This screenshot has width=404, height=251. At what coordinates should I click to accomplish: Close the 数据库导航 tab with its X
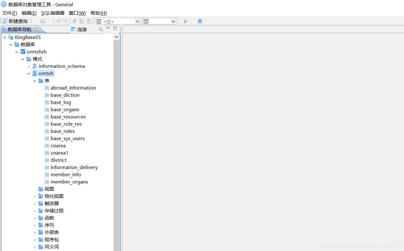tap(36, 29)
